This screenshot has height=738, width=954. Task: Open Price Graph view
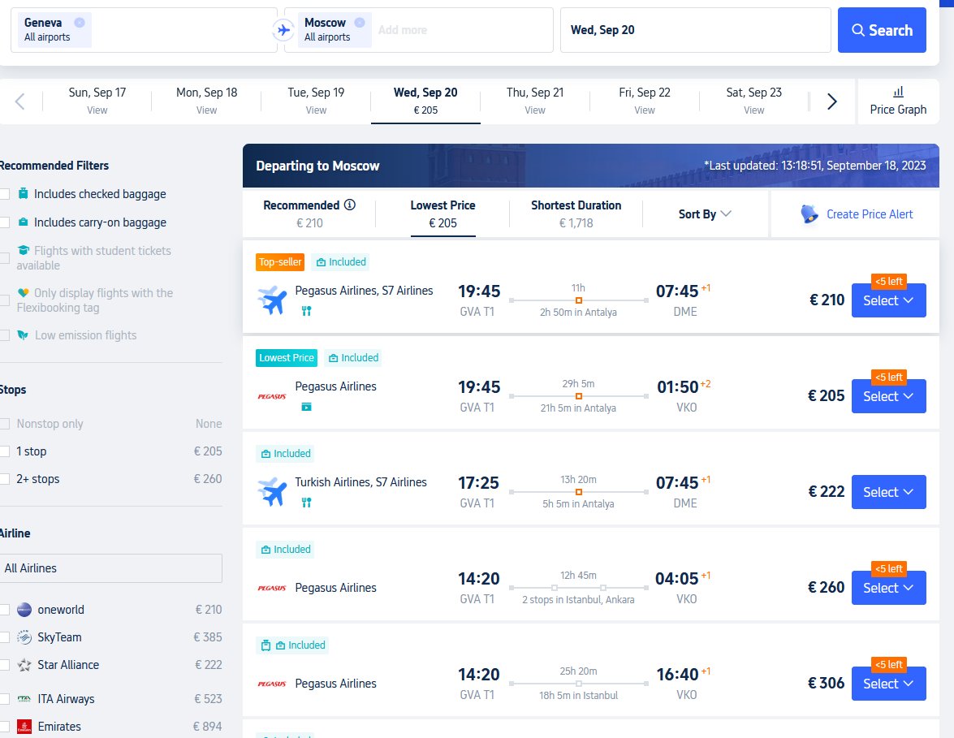tap(898, 101)
